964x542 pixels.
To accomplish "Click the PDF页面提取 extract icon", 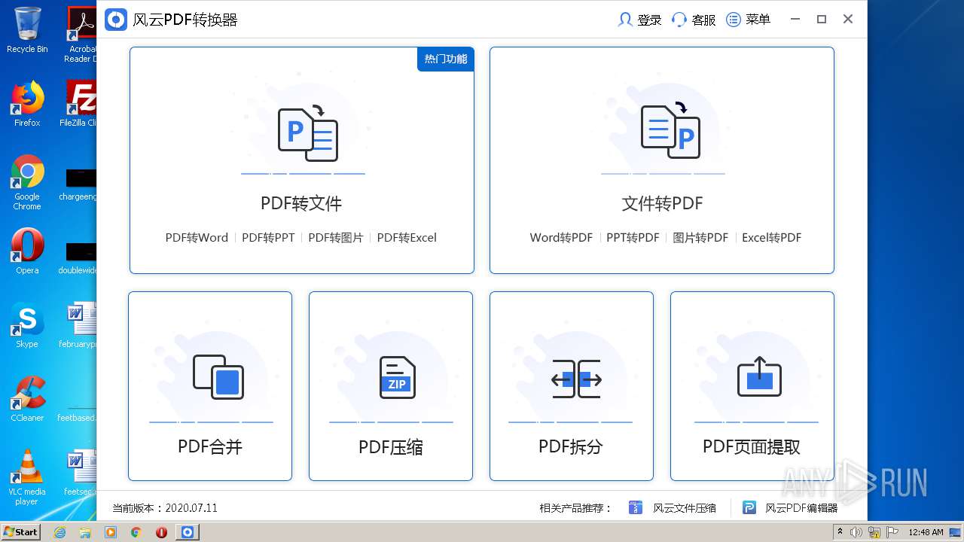I will (x=759, y=376).
